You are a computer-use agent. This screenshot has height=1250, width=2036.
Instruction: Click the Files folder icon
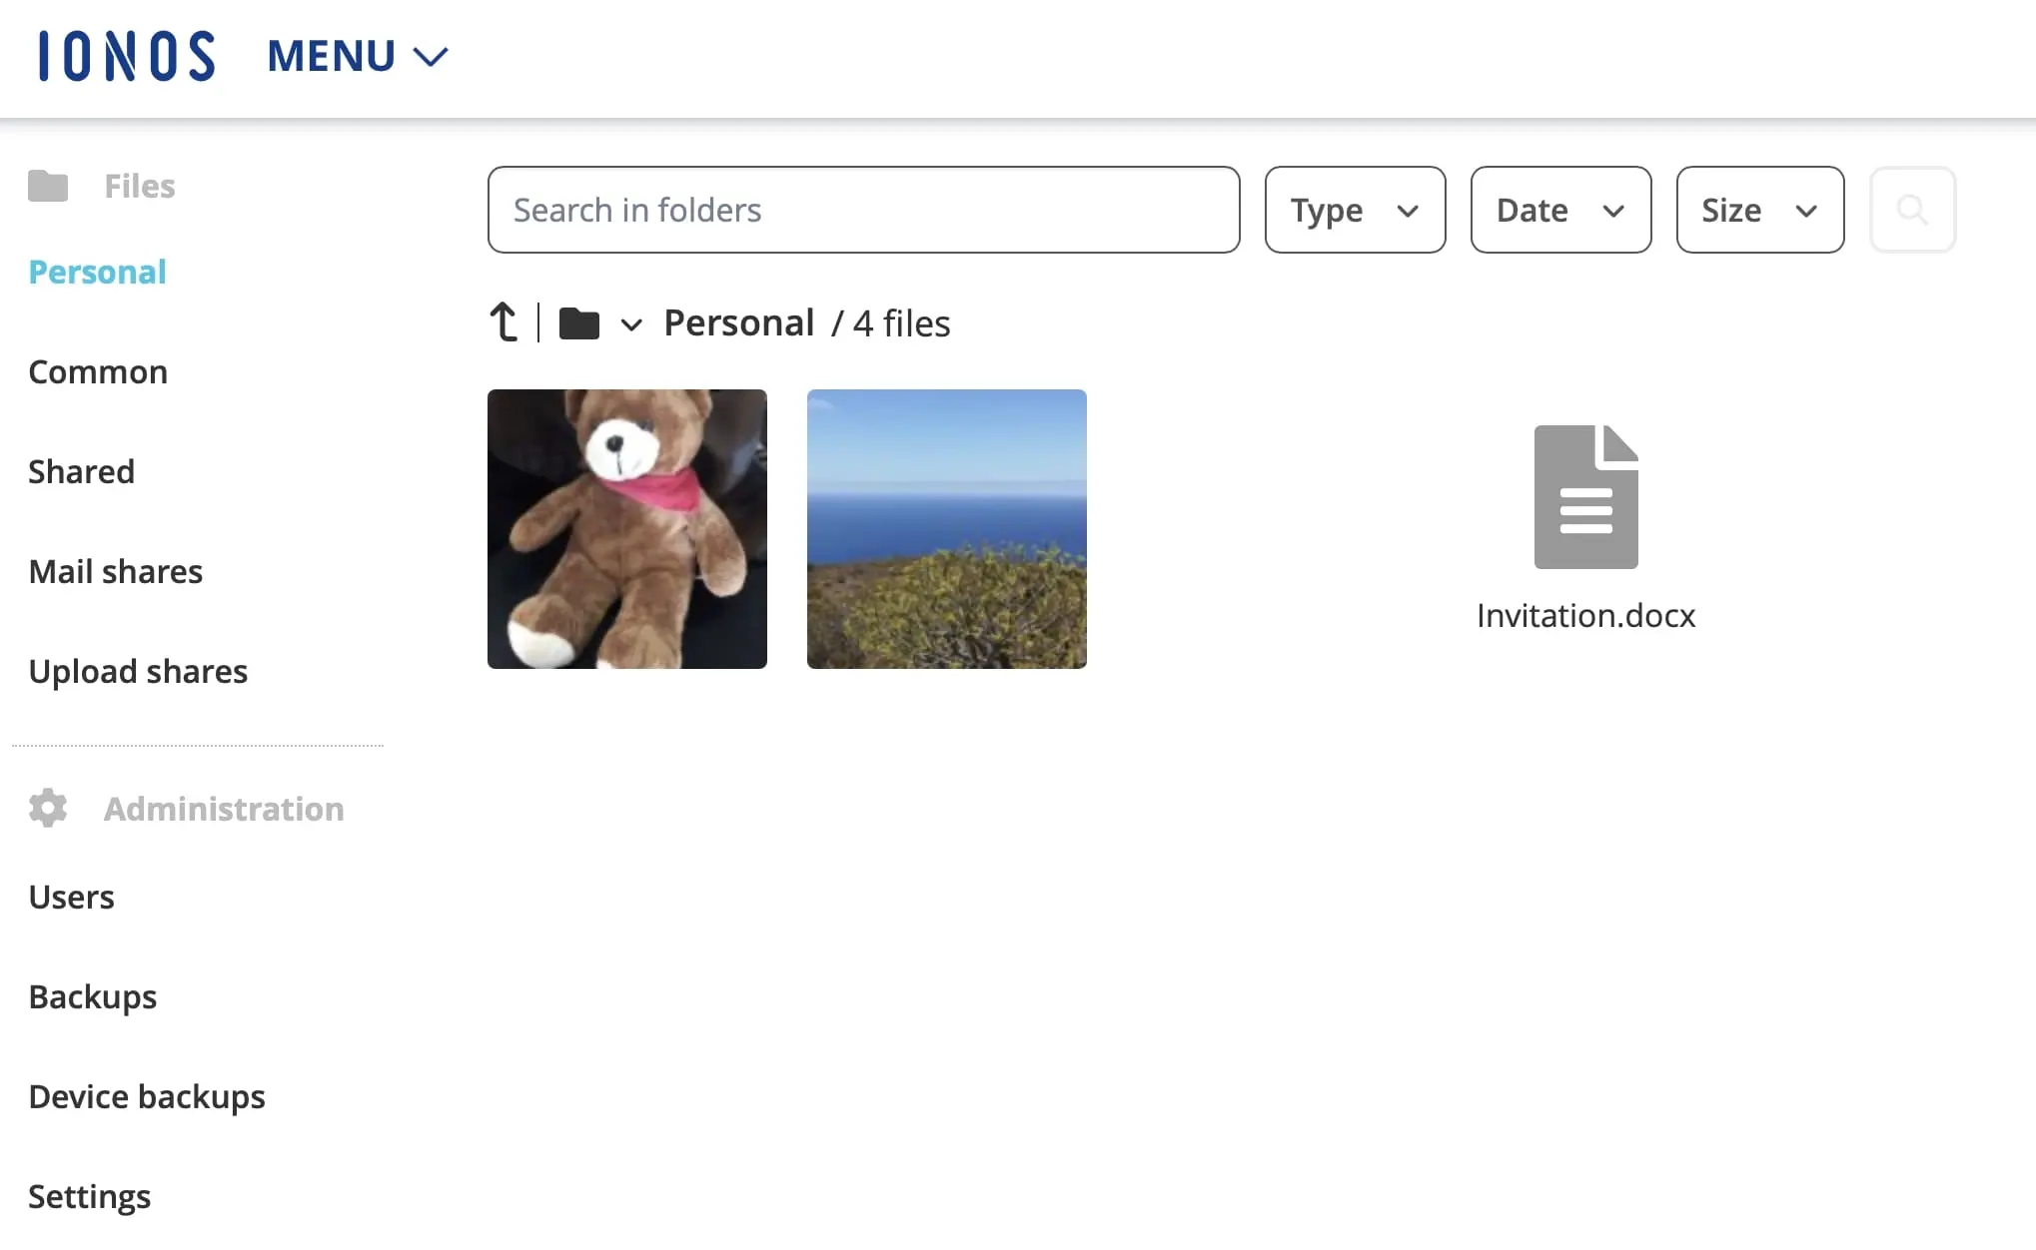(47, 186)
